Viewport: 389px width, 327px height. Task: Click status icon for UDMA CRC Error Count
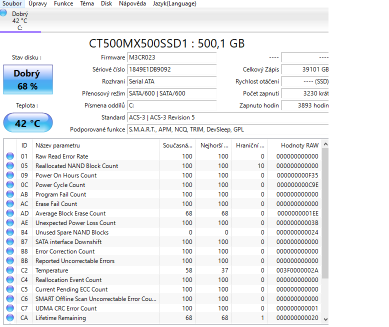[10, 308]
